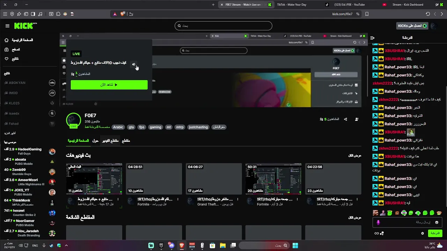Bookmark this page in the address bar
The height and width of the screenshot is (251, 447).
point(367,14)
